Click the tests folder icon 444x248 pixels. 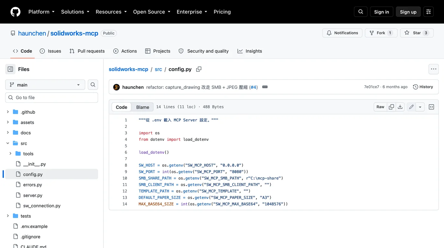[15, 216]
